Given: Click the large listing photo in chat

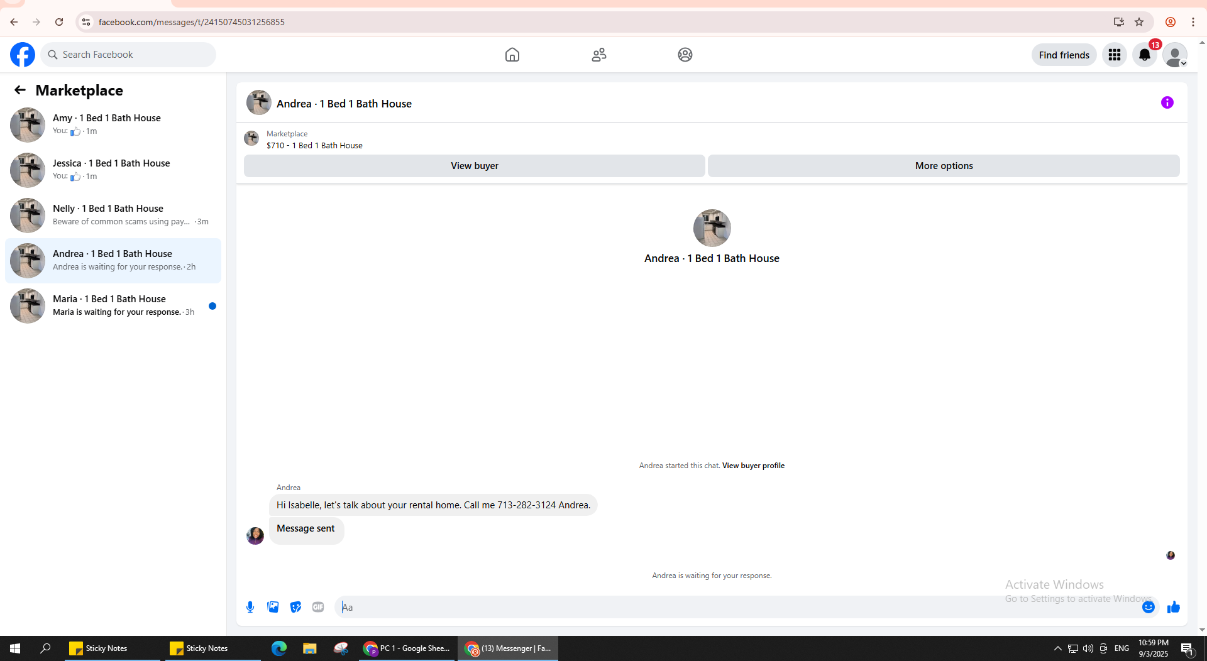Looking at the screenshot, I should 712,228.
